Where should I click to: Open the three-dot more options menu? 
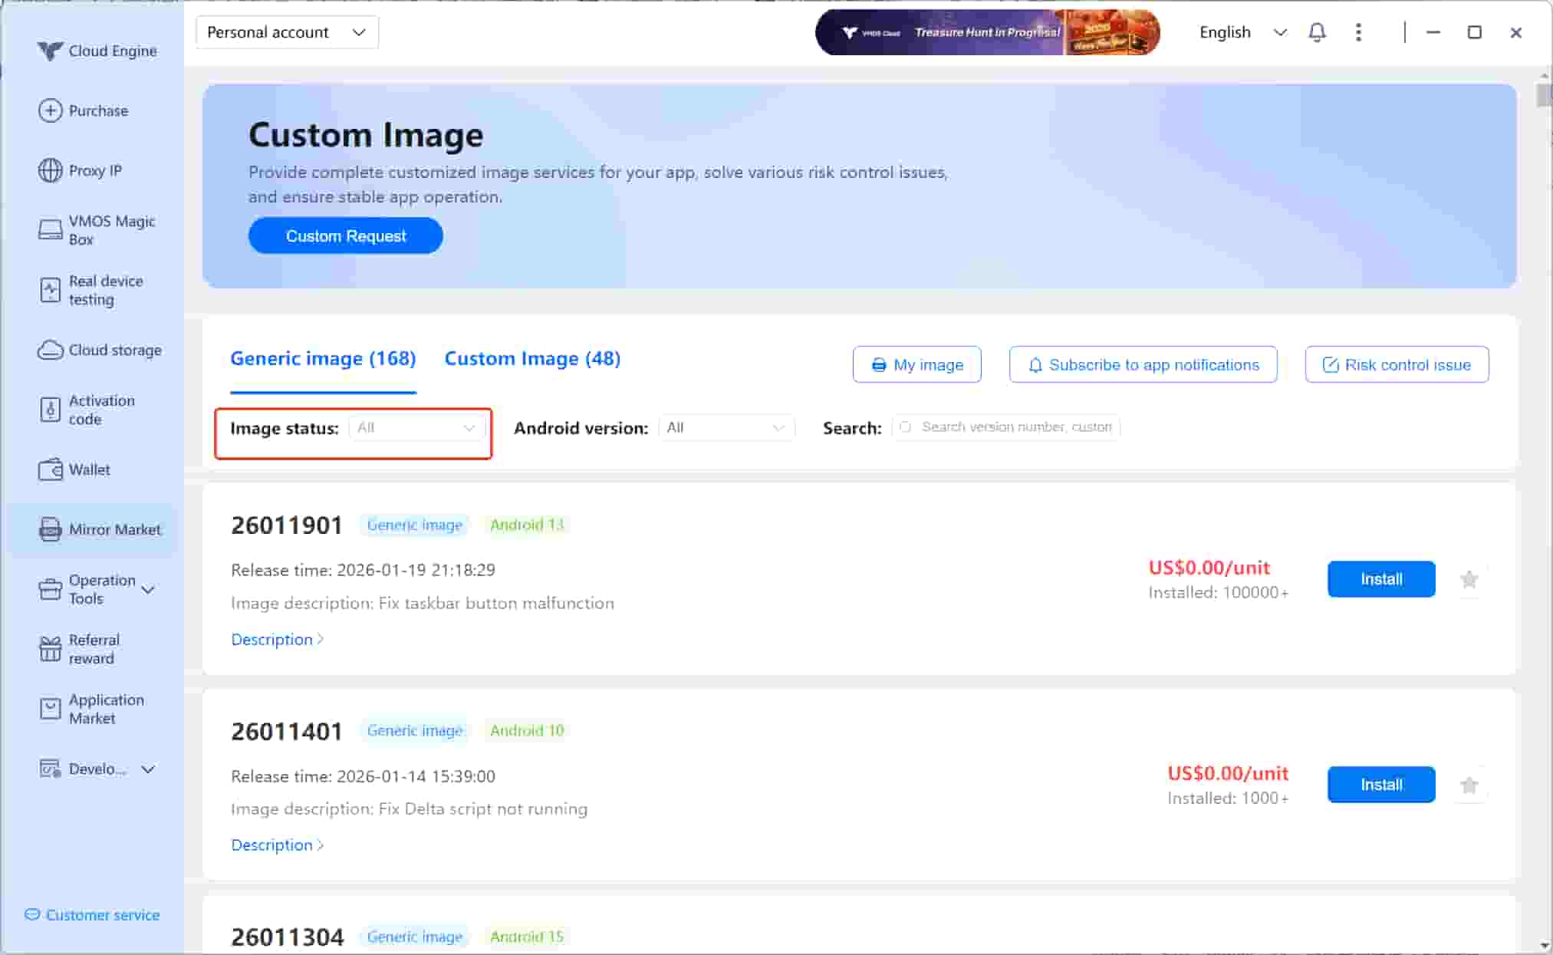pyautogui.click(x=1358, y=32)
